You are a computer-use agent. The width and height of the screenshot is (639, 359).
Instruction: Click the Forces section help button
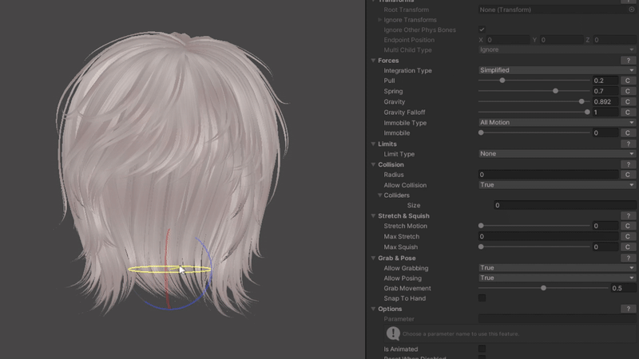(x=628, y=61)
